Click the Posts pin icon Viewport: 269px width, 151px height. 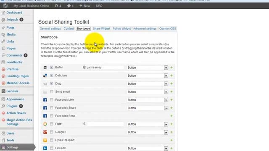(3, 28)
